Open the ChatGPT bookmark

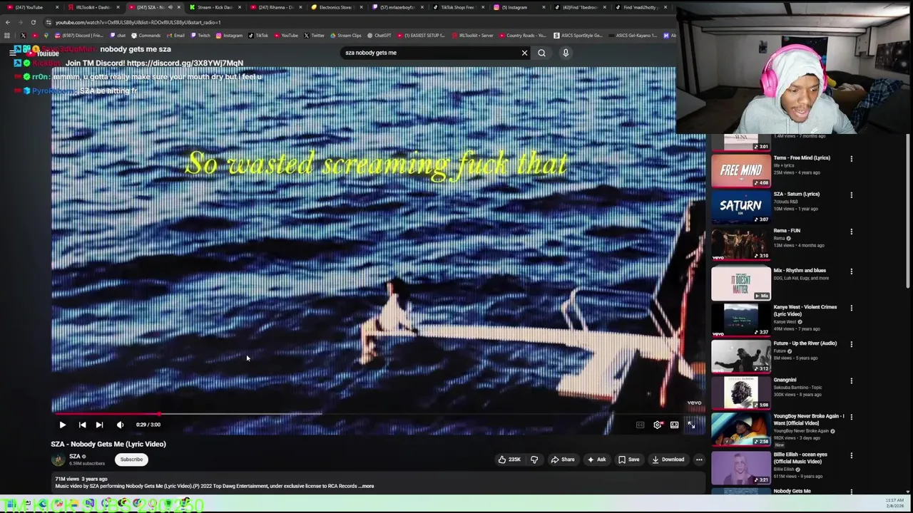[x=379, y=36]
